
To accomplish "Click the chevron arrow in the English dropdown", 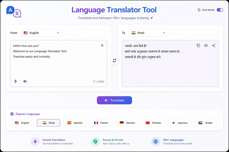I will 58,33.
